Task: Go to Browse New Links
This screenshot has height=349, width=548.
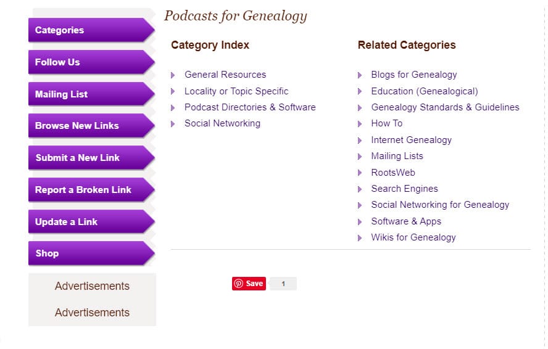Action: [91, 126]
